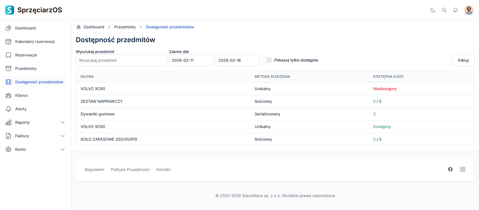Open notifications bell in top bar
Image resolution: width=479 pixels, height=210 pixels.
click(x=455, y=10)
